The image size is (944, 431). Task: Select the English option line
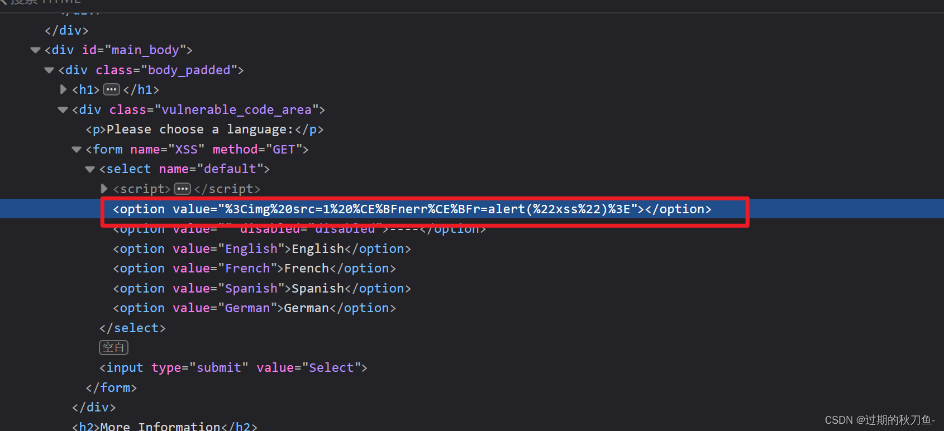coord(262,248)
